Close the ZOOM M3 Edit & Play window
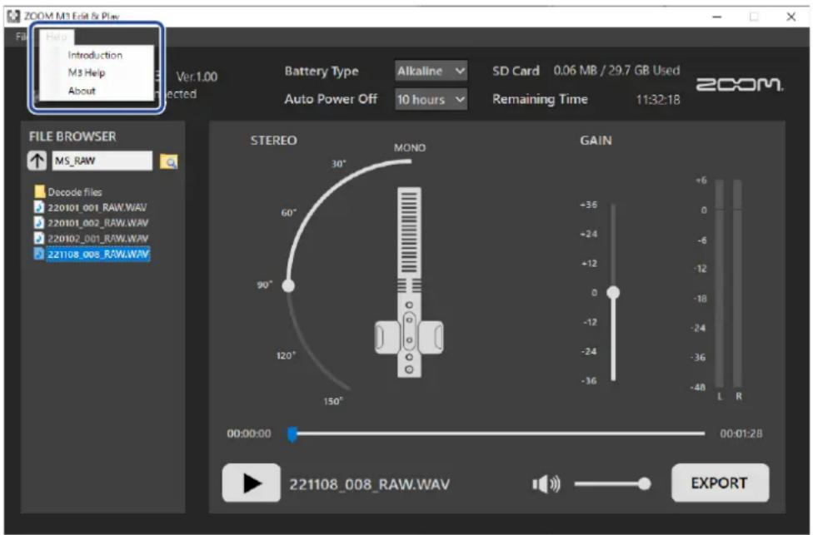The height and width of the screenshot is (535, 813). pyautogui.click(x=791, y=17)
